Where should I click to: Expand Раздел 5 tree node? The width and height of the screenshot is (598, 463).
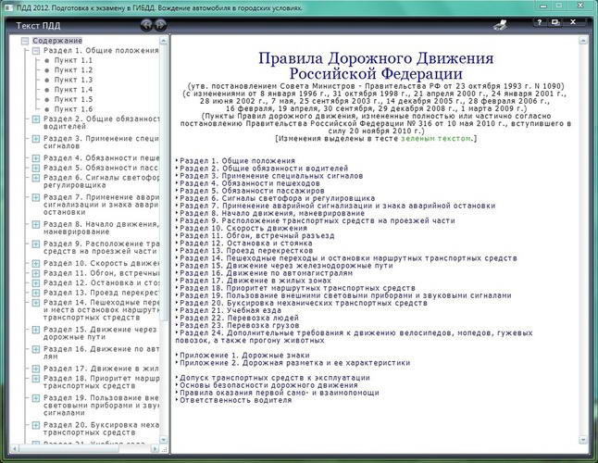(36, 169)
